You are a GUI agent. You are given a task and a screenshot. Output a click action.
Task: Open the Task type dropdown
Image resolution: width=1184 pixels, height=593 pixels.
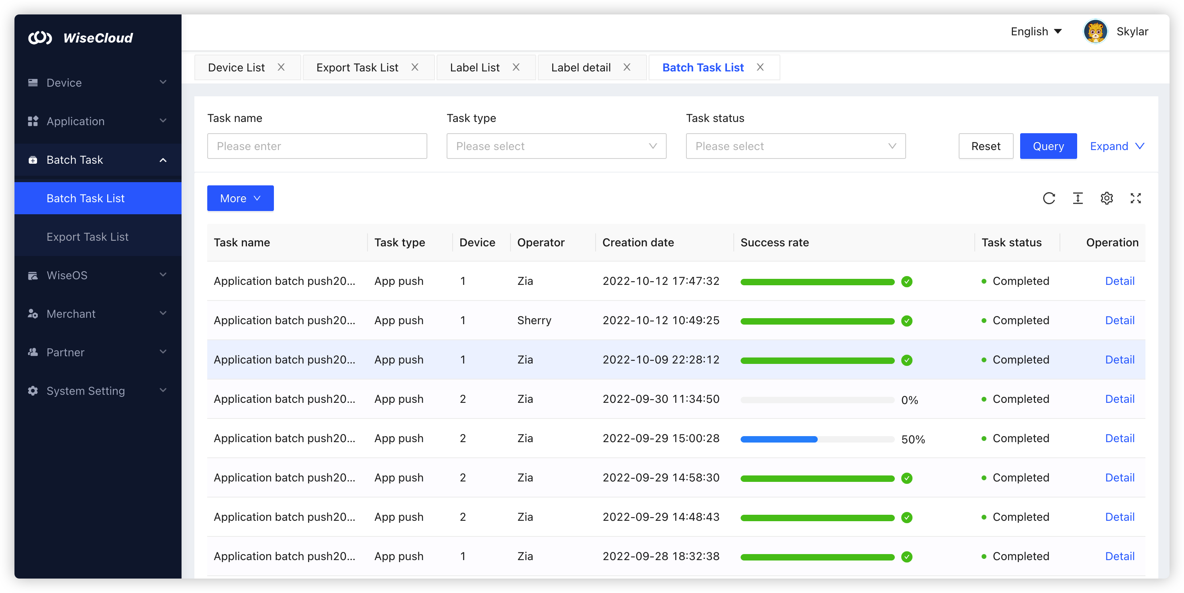point(556,146)
